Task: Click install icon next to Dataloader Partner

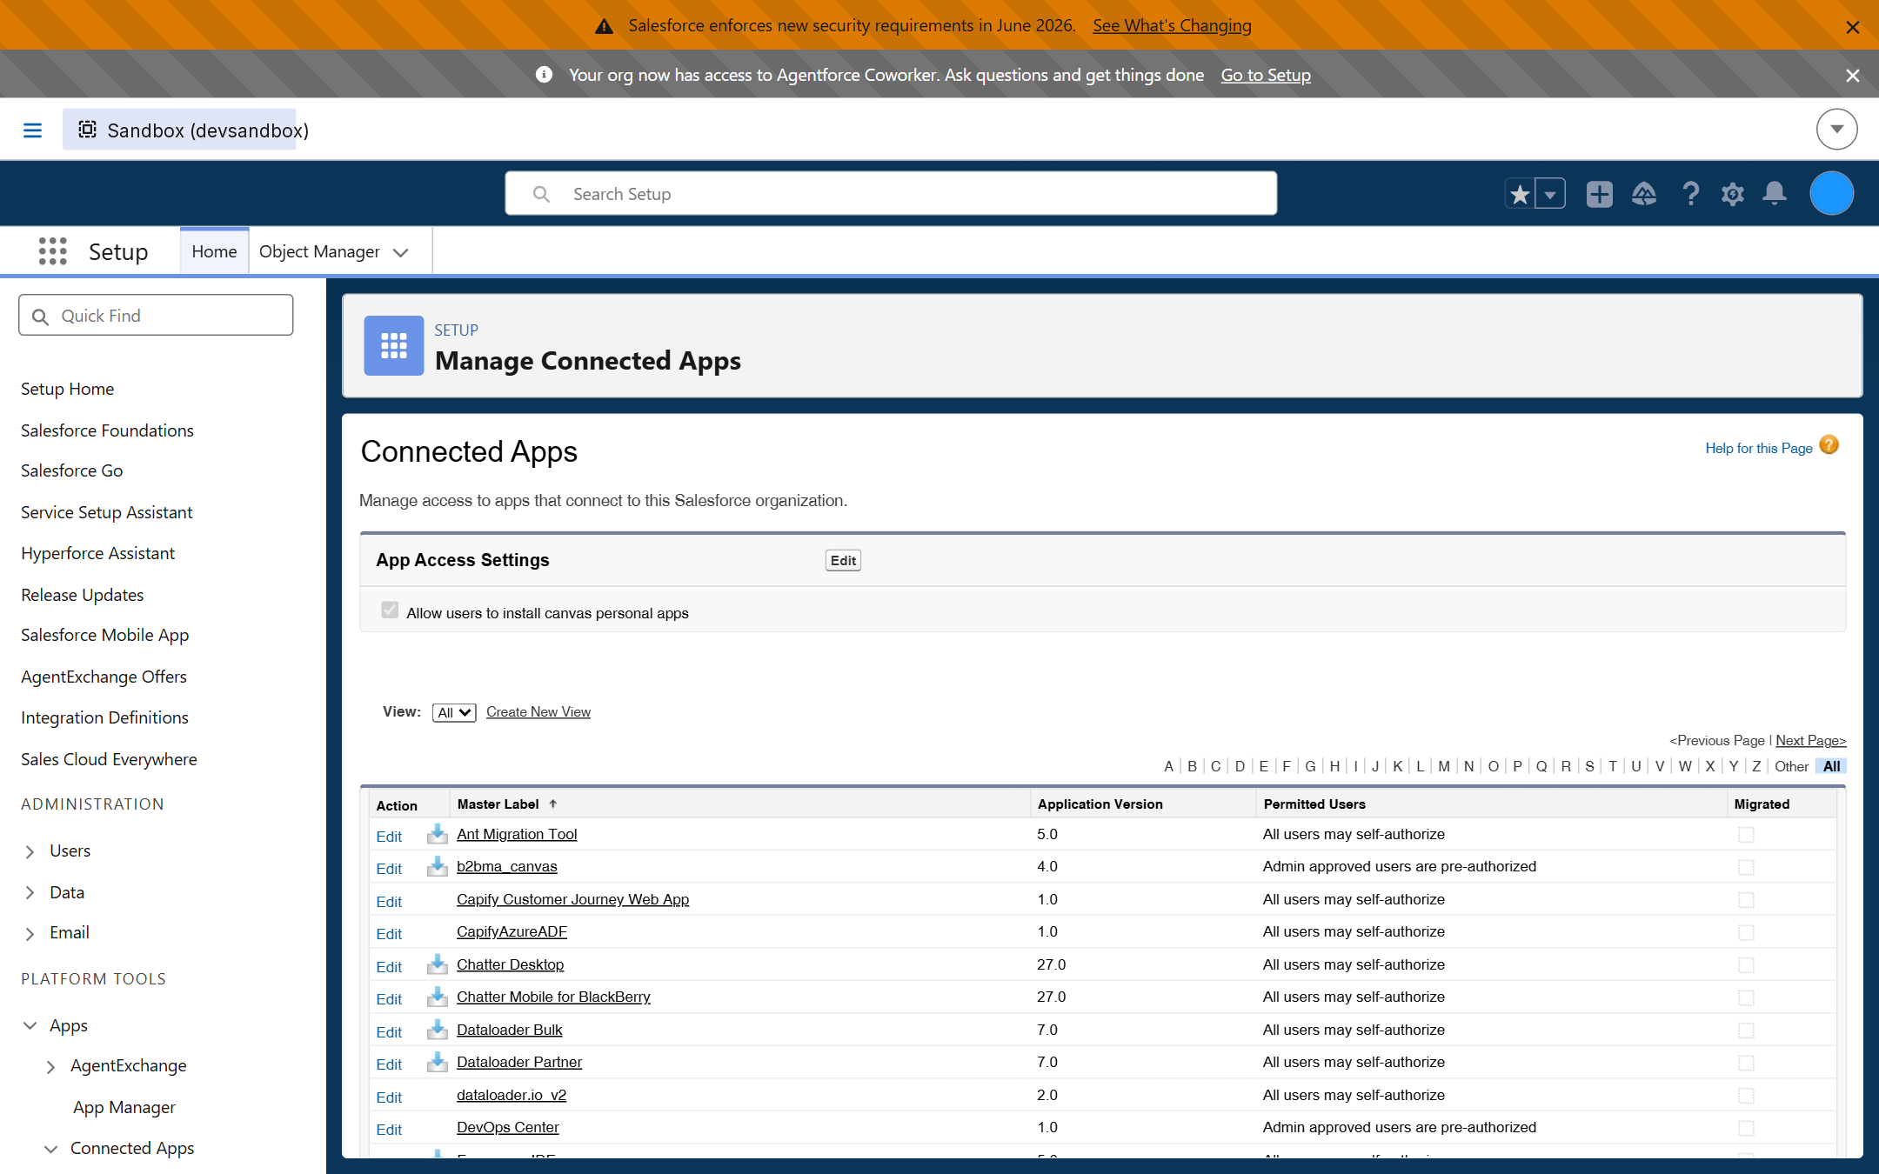Action: (437, 1062)
